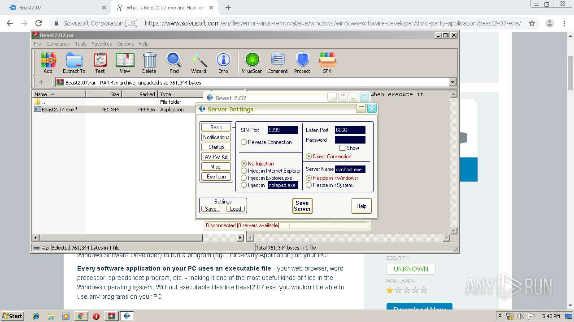Switch to the Startup settings tab
This screenshot has width=574, height=322.
tap(216, 147)
